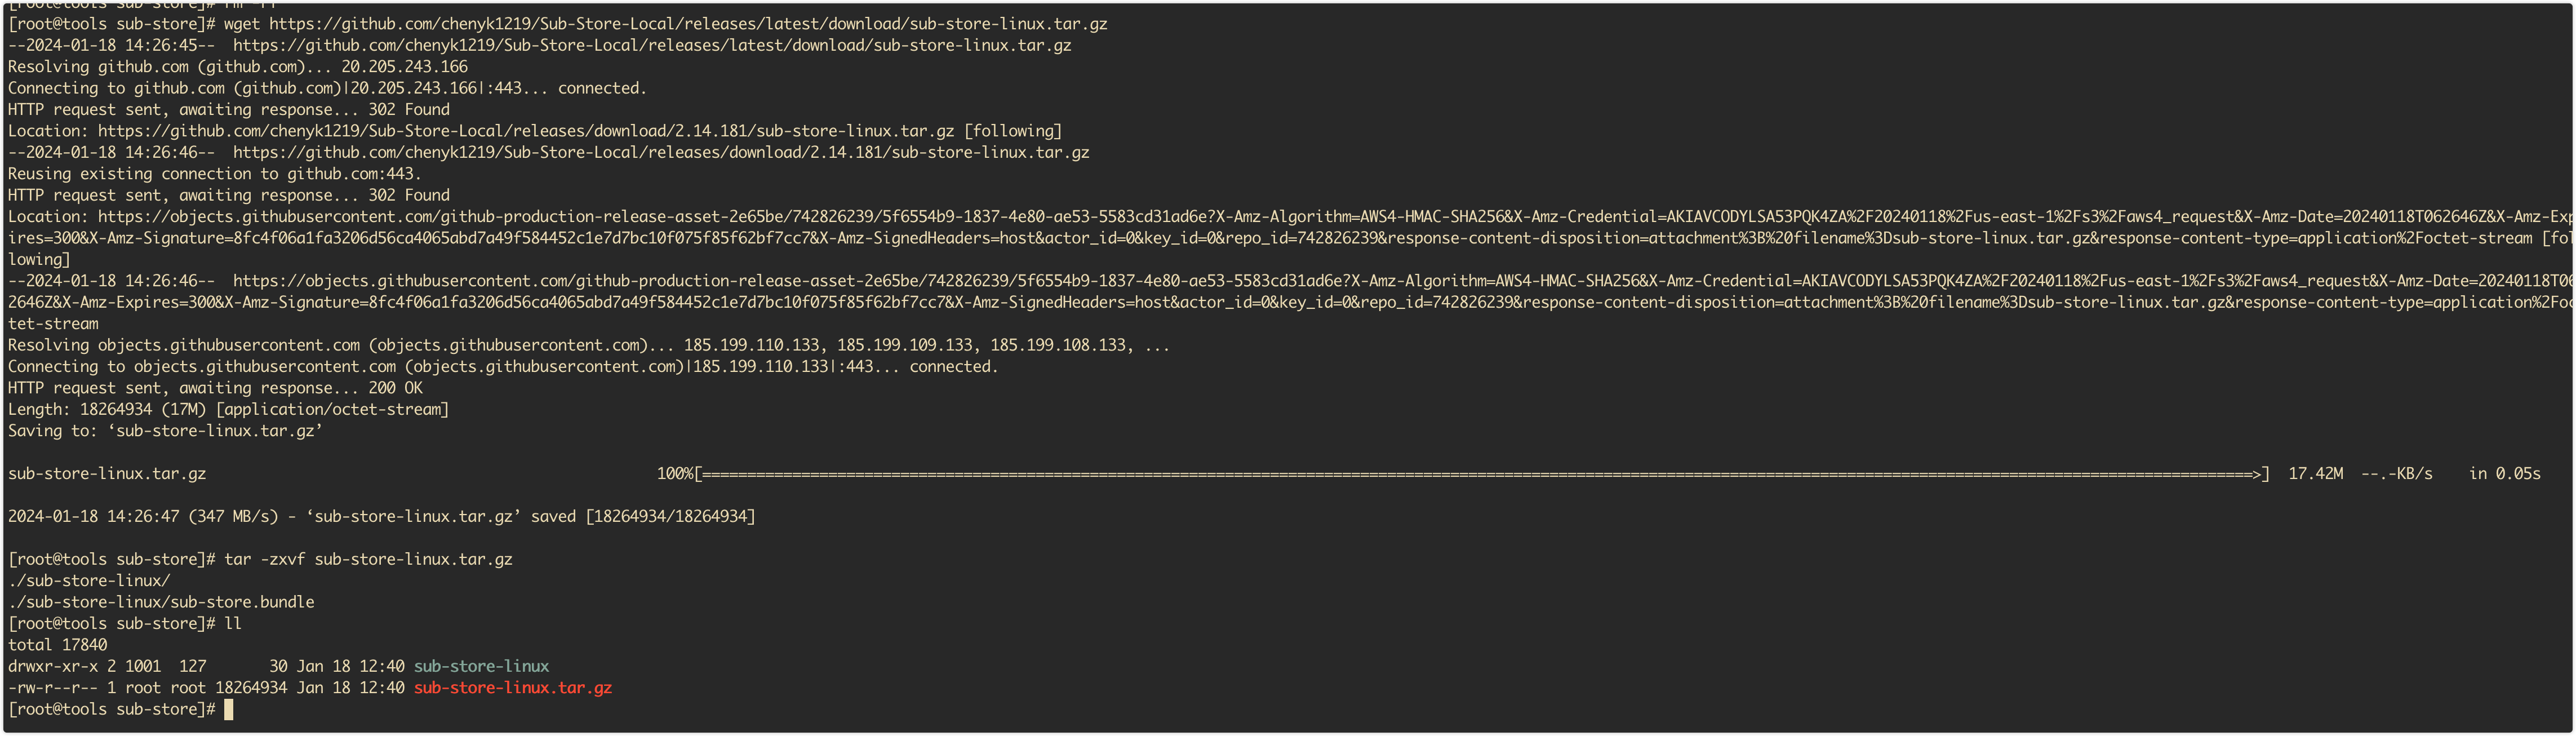Click the drwxr-xr-x permissions text
2576x736 pixels.
pos(53,666)
